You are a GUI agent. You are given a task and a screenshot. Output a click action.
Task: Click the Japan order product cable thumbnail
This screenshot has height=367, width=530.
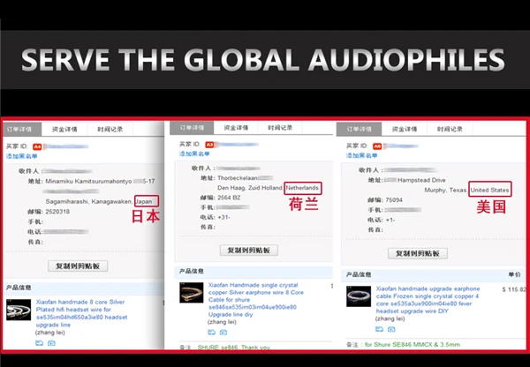pyautogui.click(x=19, y=310)
